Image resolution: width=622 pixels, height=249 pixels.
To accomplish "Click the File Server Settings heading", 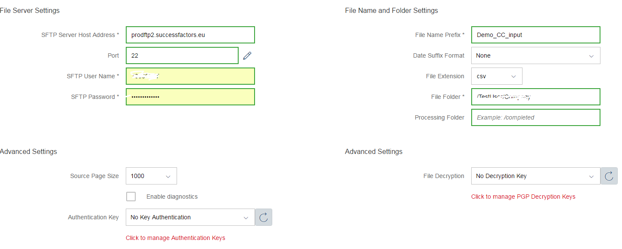I will coord(30,10).
